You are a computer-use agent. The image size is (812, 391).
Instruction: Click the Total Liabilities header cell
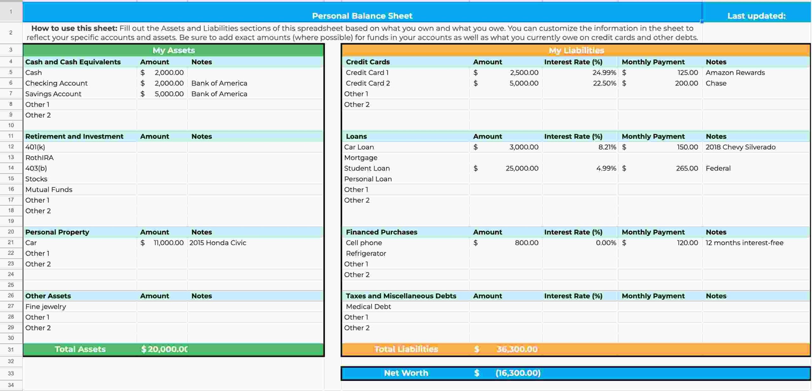(406, 349)
